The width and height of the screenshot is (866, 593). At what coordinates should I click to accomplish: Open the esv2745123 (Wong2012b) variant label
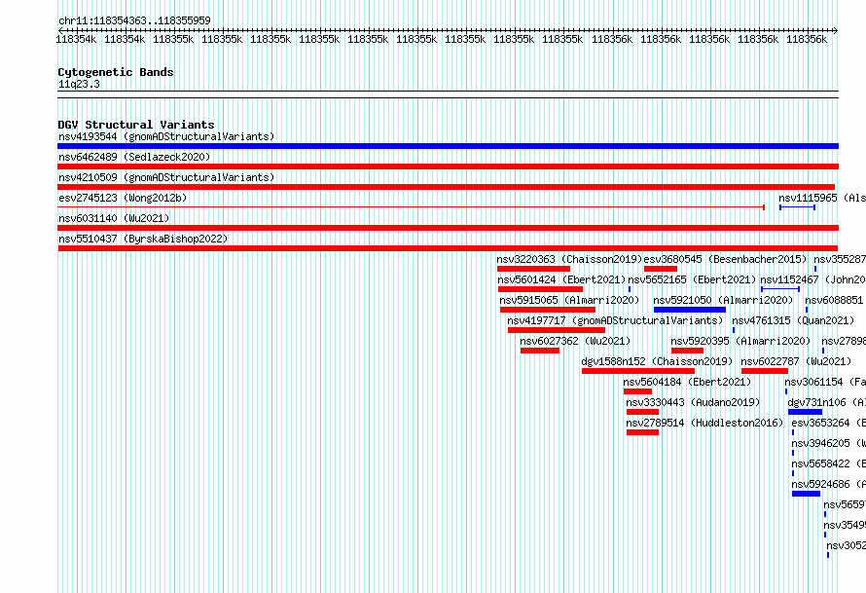[x=123, y=198]
